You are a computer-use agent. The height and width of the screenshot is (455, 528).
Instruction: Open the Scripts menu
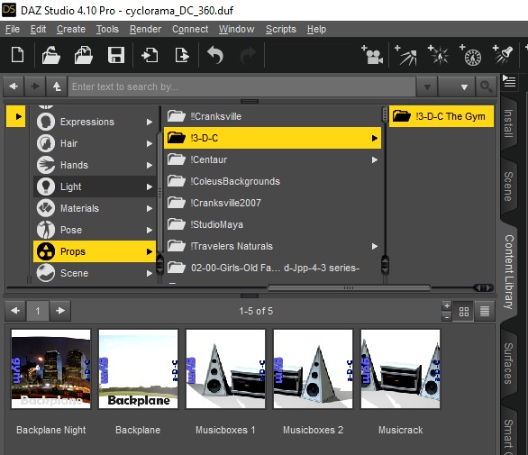(281, 29)
